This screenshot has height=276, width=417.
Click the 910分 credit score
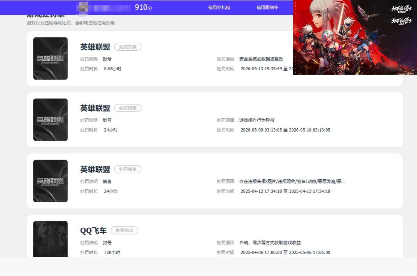(x=143, y=7)
